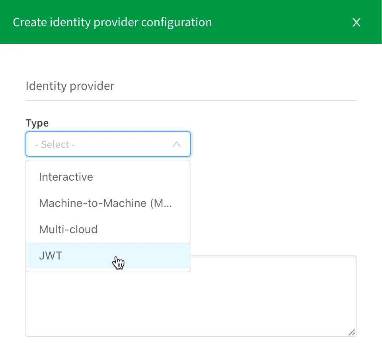Viewport: 382px width, 343px height.
Task: Click the 'Identity provider' section heading
Action: [70, 86]
